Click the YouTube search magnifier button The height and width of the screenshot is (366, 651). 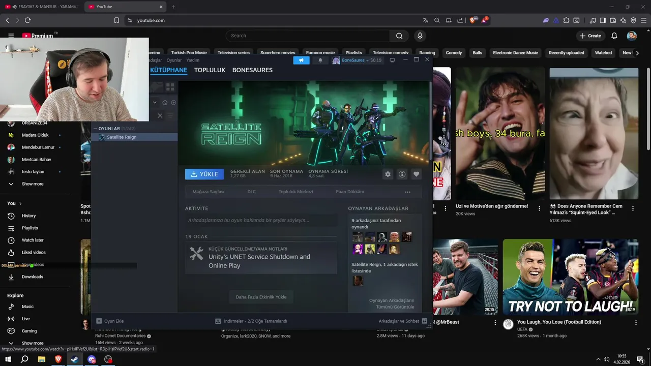(x=399, y=36)
